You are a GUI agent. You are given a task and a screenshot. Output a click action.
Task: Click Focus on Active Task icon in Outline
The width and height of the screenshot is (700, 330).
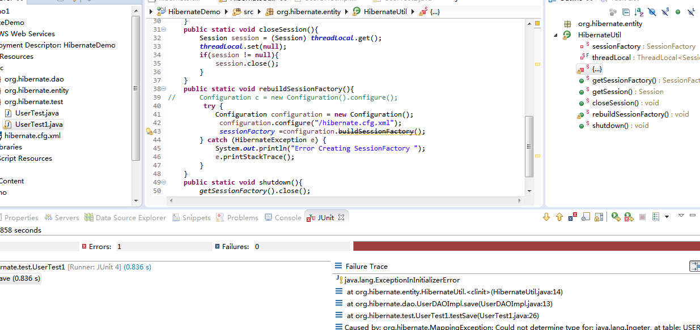[613, 12]
